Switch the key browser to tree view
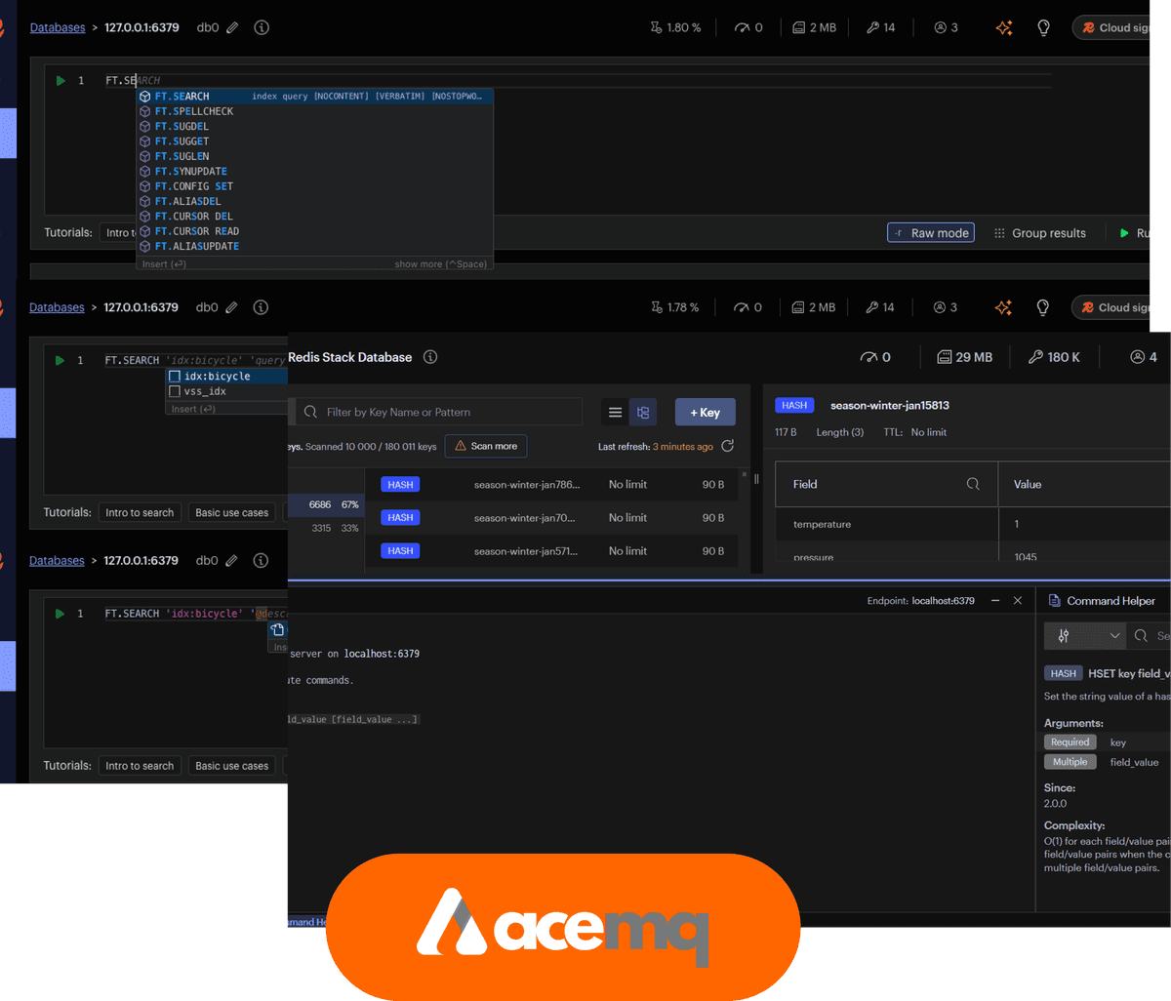Viewport: 1171px width, 1001px height. (x=643, y=413)
